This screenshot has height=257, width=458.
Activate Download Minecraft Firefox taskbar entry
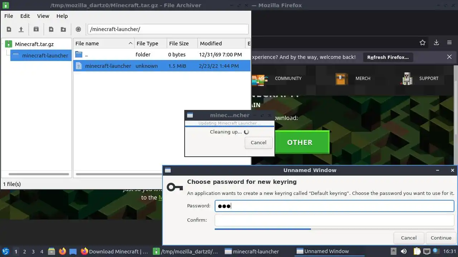click(x=114, y=252)
